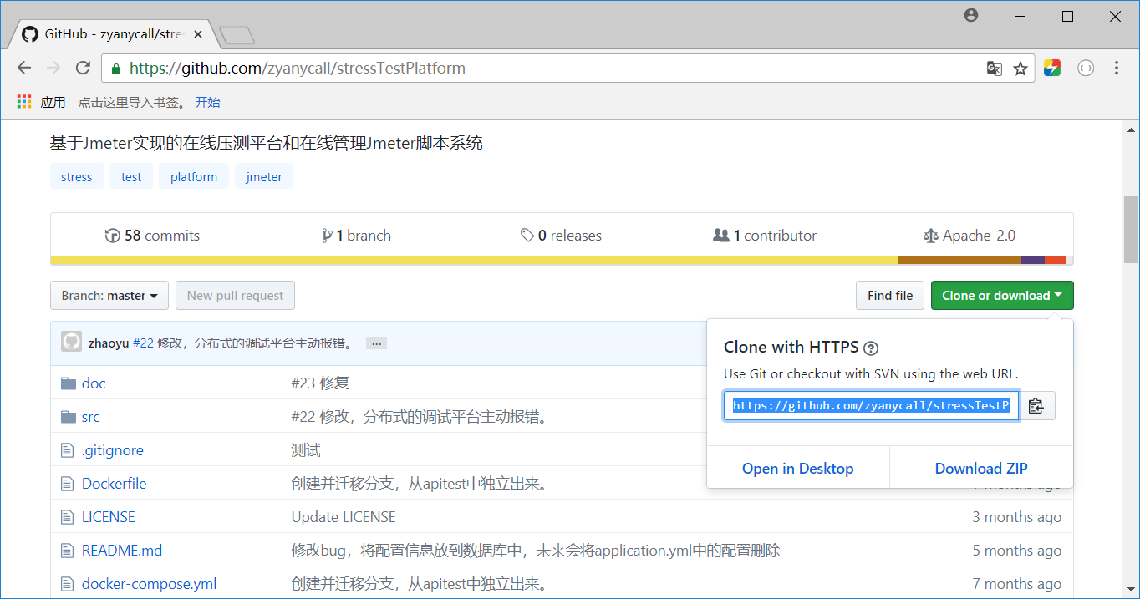Click the Google Translate icon in address bar
The width and height of the screenshot is (1140, 599).
coord(994,69)
